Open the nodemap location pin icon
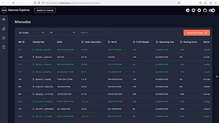Viewport: 219px width, 123px height. tap(4, 47)
